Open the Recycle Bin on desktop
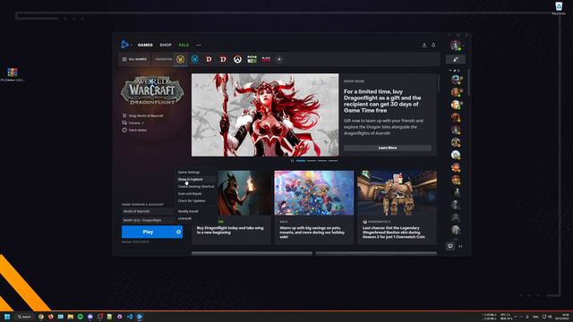The width and height of the screenshot is (573, 322). point(559,8)
